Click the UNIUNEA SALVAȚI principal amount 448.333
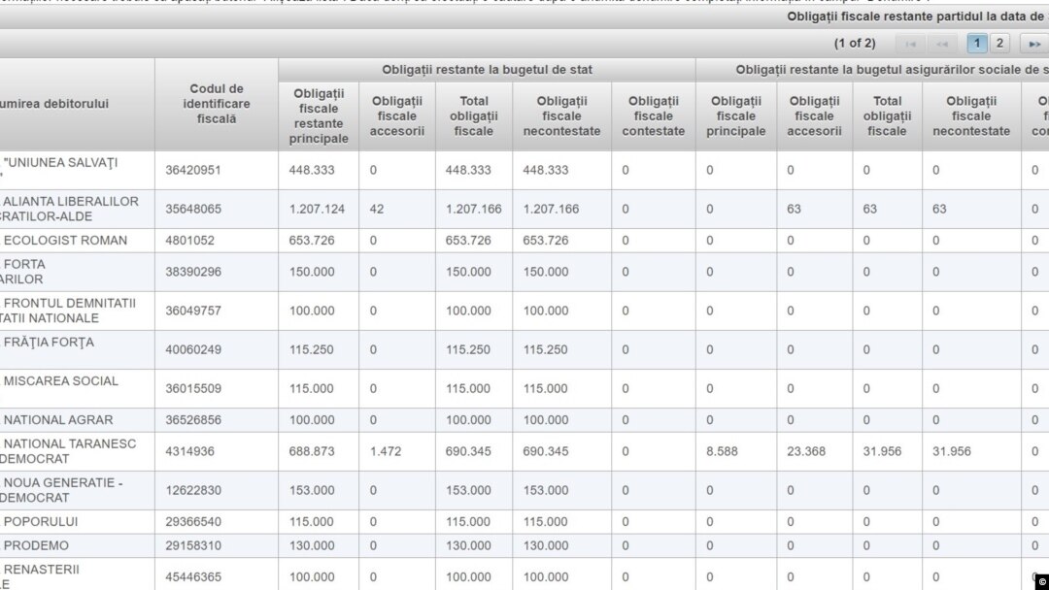Image resolution: width=1049 pixels, height=590 pixels. point(312,171)
